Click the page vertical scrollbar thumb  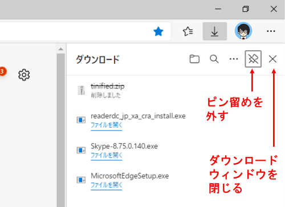coord(61,130)
